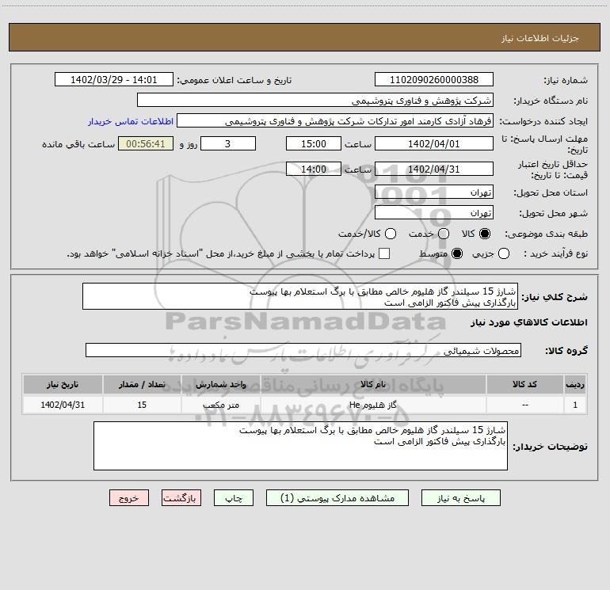Click the buyer name field شرکت پژوهش و فناوری پتروشیمی
Image resolution: width=610 pixels, height=590 pixels.
click(x=315, y=100)
